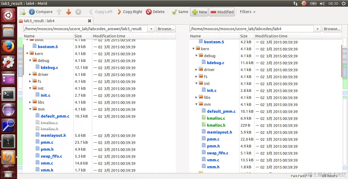Viewport: 348px width, 179px height.
Task: Sort left pane by Name column
Action: pyautogui.click(x=49, y=36)
